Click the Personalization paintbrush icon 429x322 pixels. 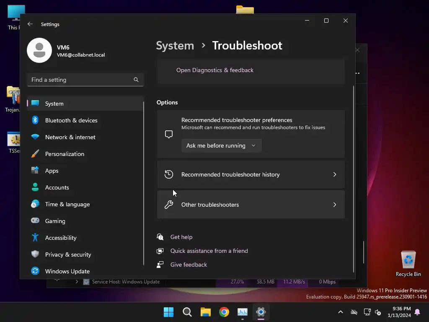(35, 153)
